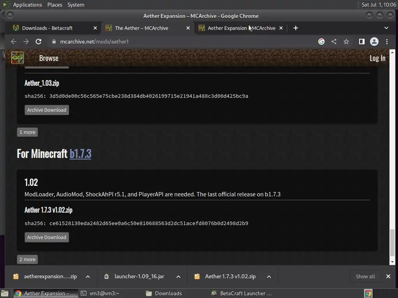The image size is (398, 298).
Task: Click the show desktop icon in taskbar
Action: [5, 293]
